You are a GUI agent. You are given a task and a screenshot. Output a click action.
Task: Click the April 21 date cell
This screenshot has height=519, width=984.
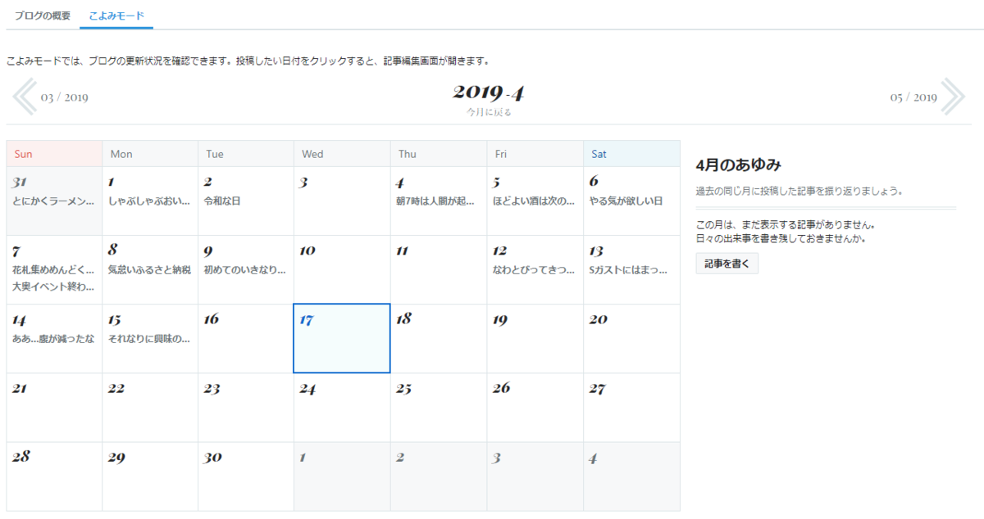coord(54,407)
